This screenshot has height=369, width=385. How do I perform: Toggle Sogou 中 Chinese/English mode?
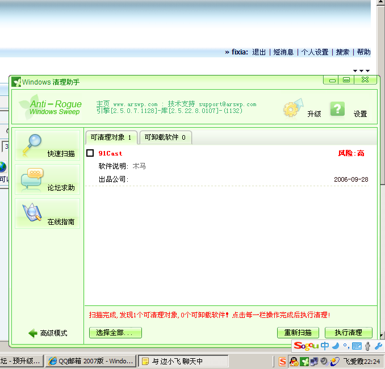325,346
